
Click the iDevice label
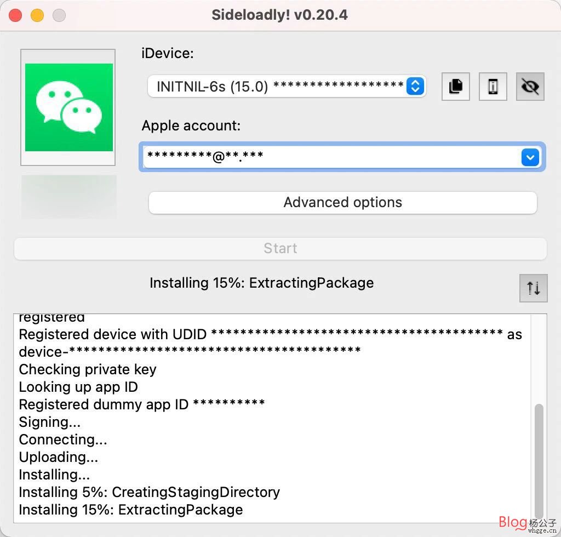[168, 53]
